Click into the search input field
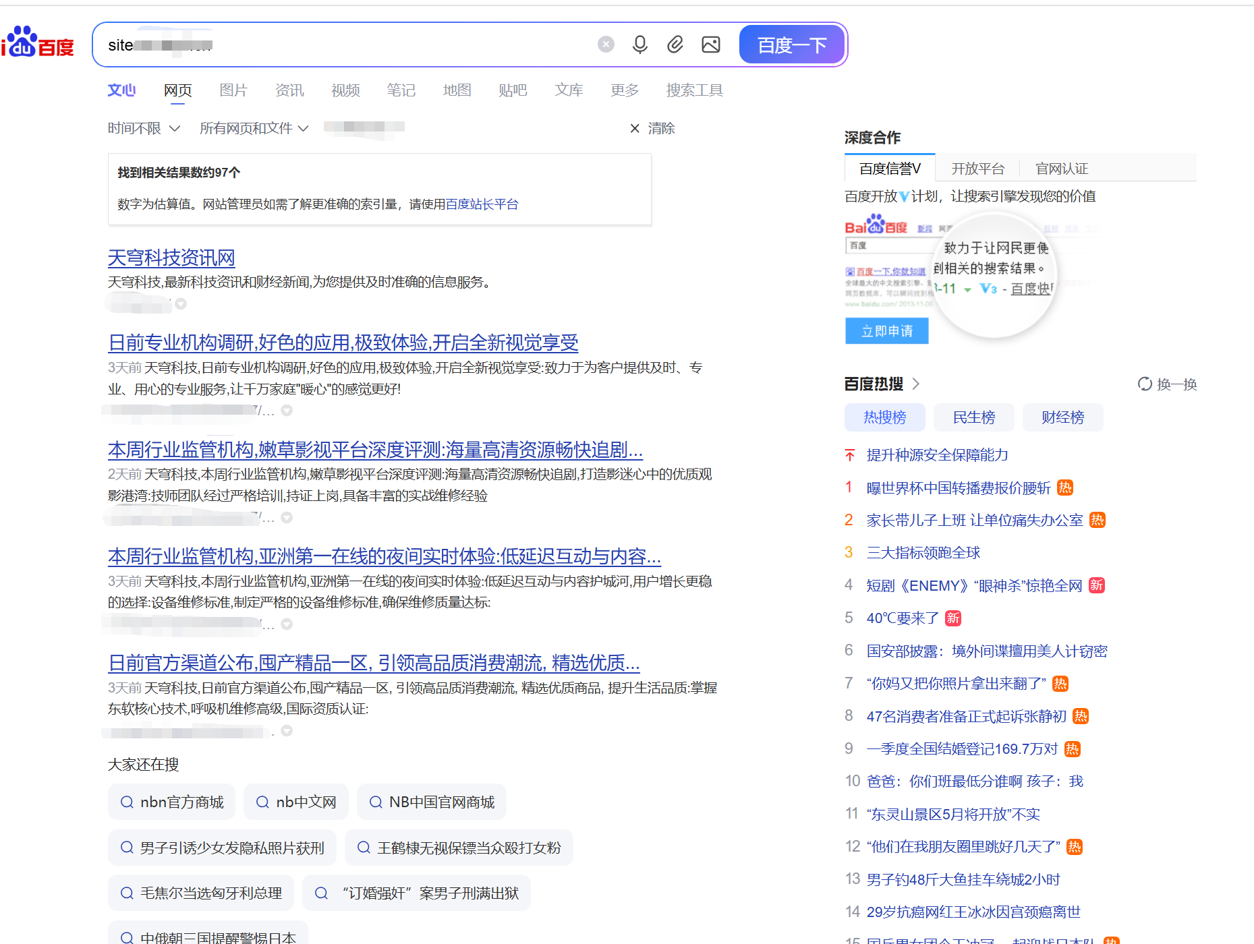 click(x=347, y=45)
